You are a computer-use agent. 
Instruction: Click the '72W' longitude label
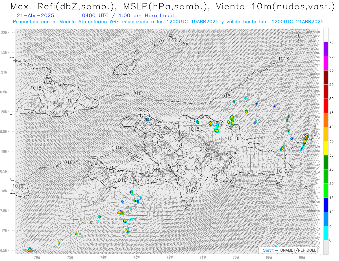point(169,257)
